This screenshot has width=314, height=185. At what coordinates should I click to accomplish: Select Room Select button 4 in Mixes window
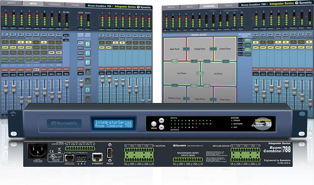pos(88,71)
